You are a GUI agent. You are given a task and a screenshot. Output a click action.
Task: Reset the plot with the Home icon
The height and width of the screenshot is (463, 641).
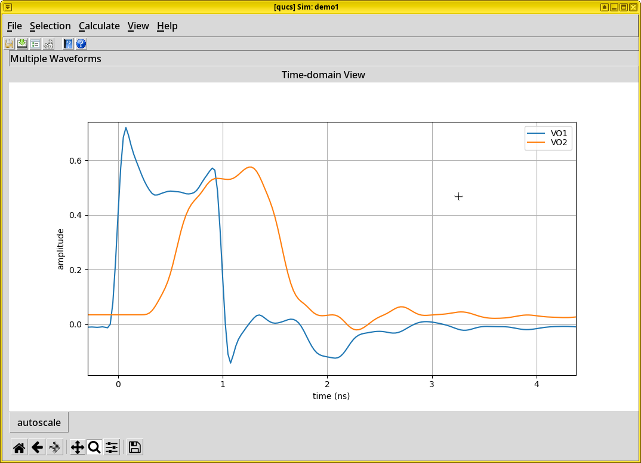pyautogui.click(x=19, y=447)
